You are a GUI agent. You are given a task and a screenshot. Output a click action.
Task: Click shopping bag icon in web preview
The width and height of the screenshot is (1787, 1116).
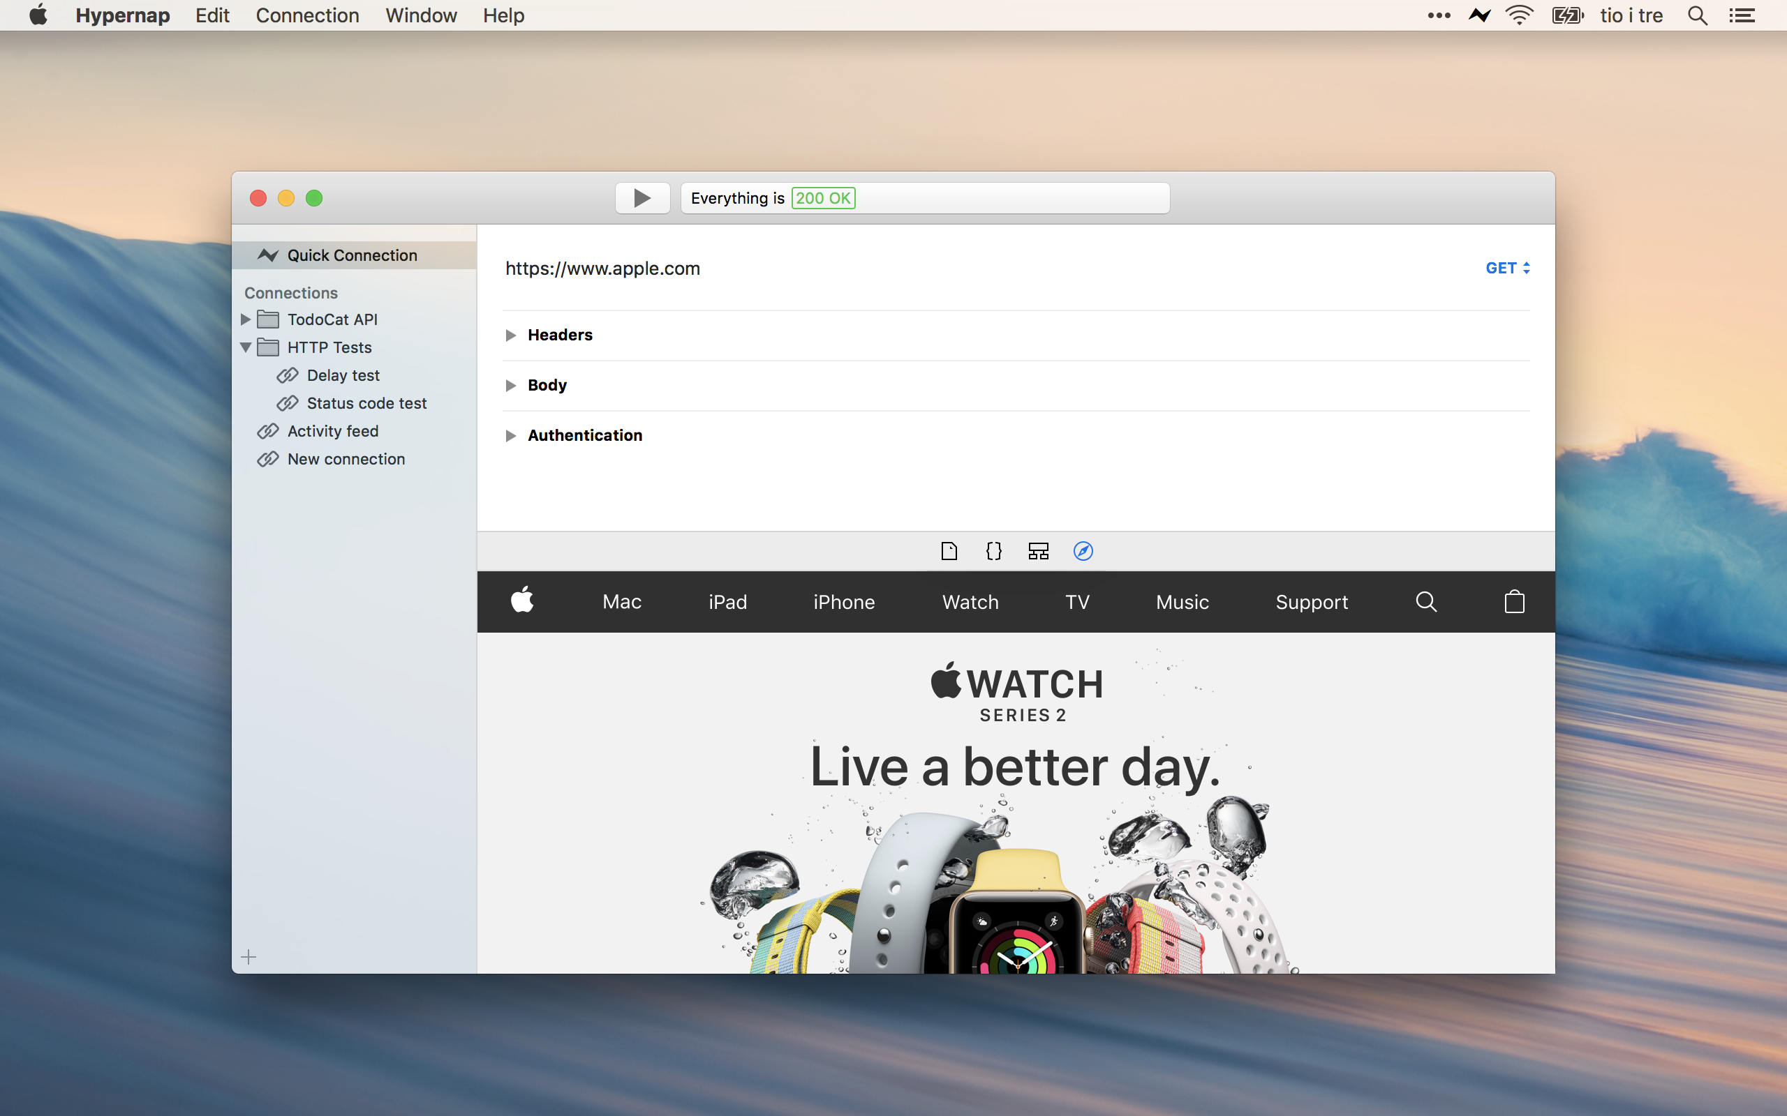tap(1514, 602)
